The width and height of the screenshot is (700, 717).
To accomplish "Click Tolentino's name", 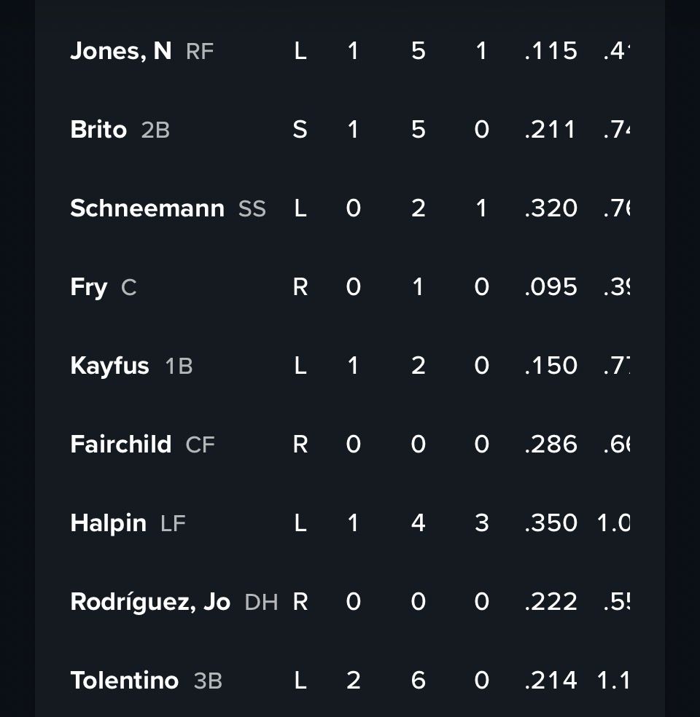I will tap(125, 681).
